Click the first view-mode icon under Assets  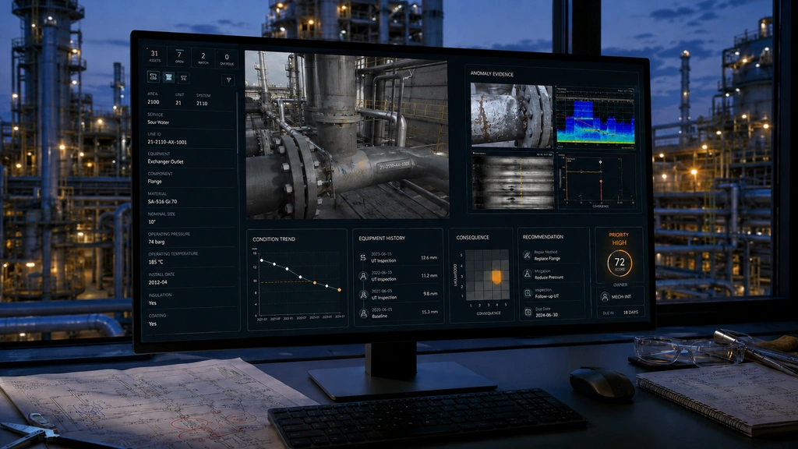click(x=154, y=77)
